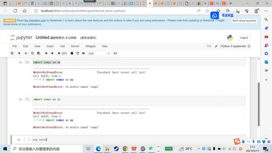The image size is (272, 153).
Task: Go to browser home page
Action: 25,11
